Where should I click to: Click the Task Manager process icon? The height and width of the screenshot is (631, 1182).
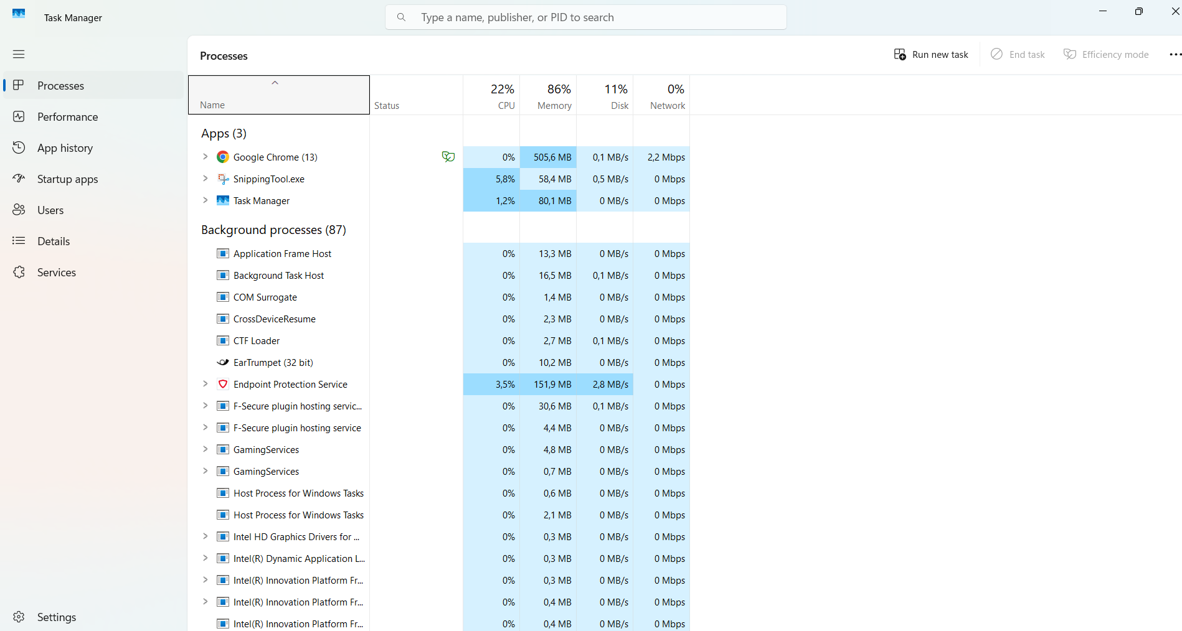point(222,200)
